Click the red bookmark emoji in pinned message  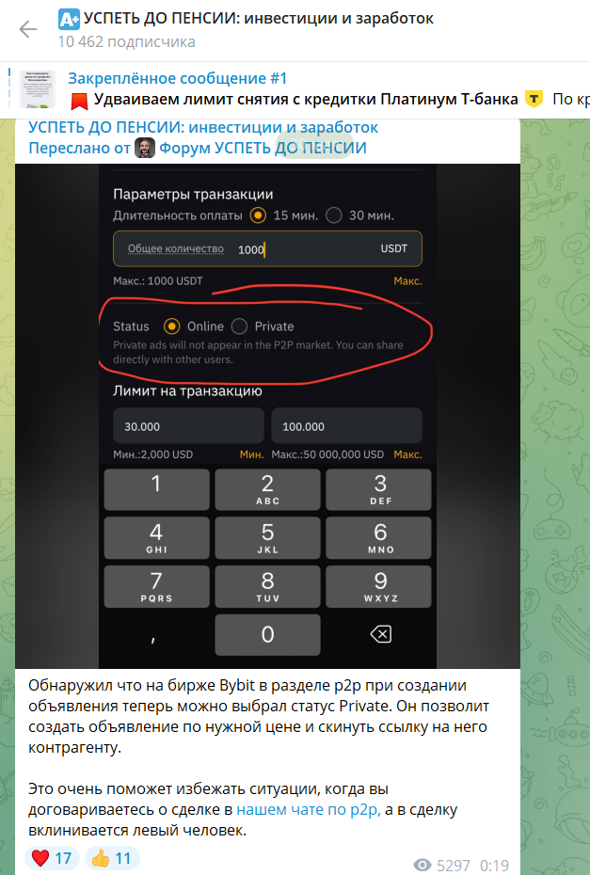pos(79,101)
